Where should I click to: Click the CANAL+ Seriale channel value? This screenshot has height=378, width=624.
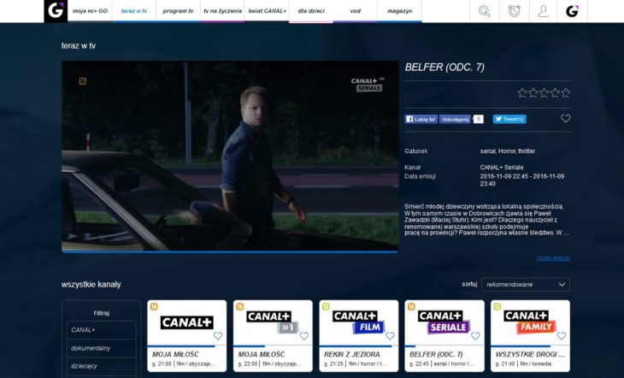click(x=502, y=168)
